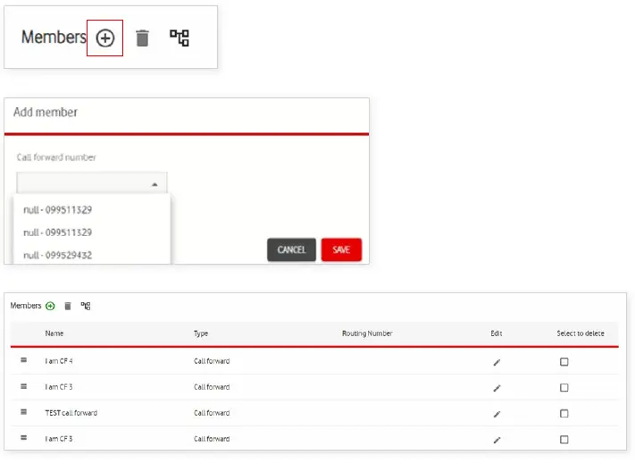
Task: Click the Call forward number label
Action: 56,157
